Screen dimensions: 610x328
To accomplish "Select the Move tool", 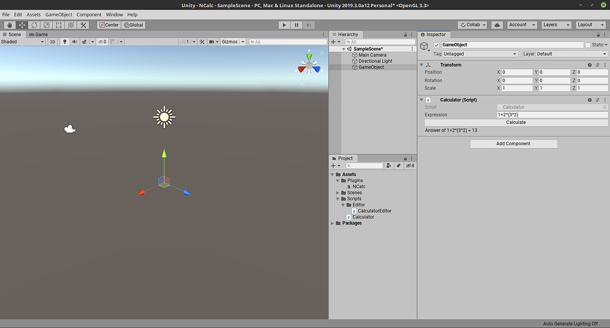I will click(x=22, y=25).
